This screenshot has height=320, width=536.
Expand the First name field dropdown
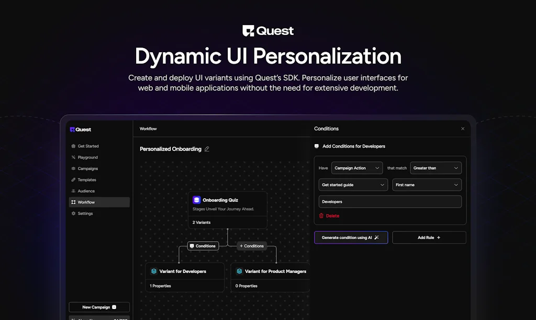pyautogui.click(x=427, y=185)
